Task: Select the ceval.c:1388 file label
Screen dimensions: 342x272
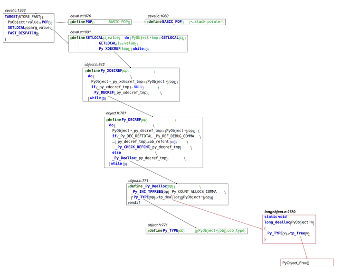Action: click(x=15, y=10)
